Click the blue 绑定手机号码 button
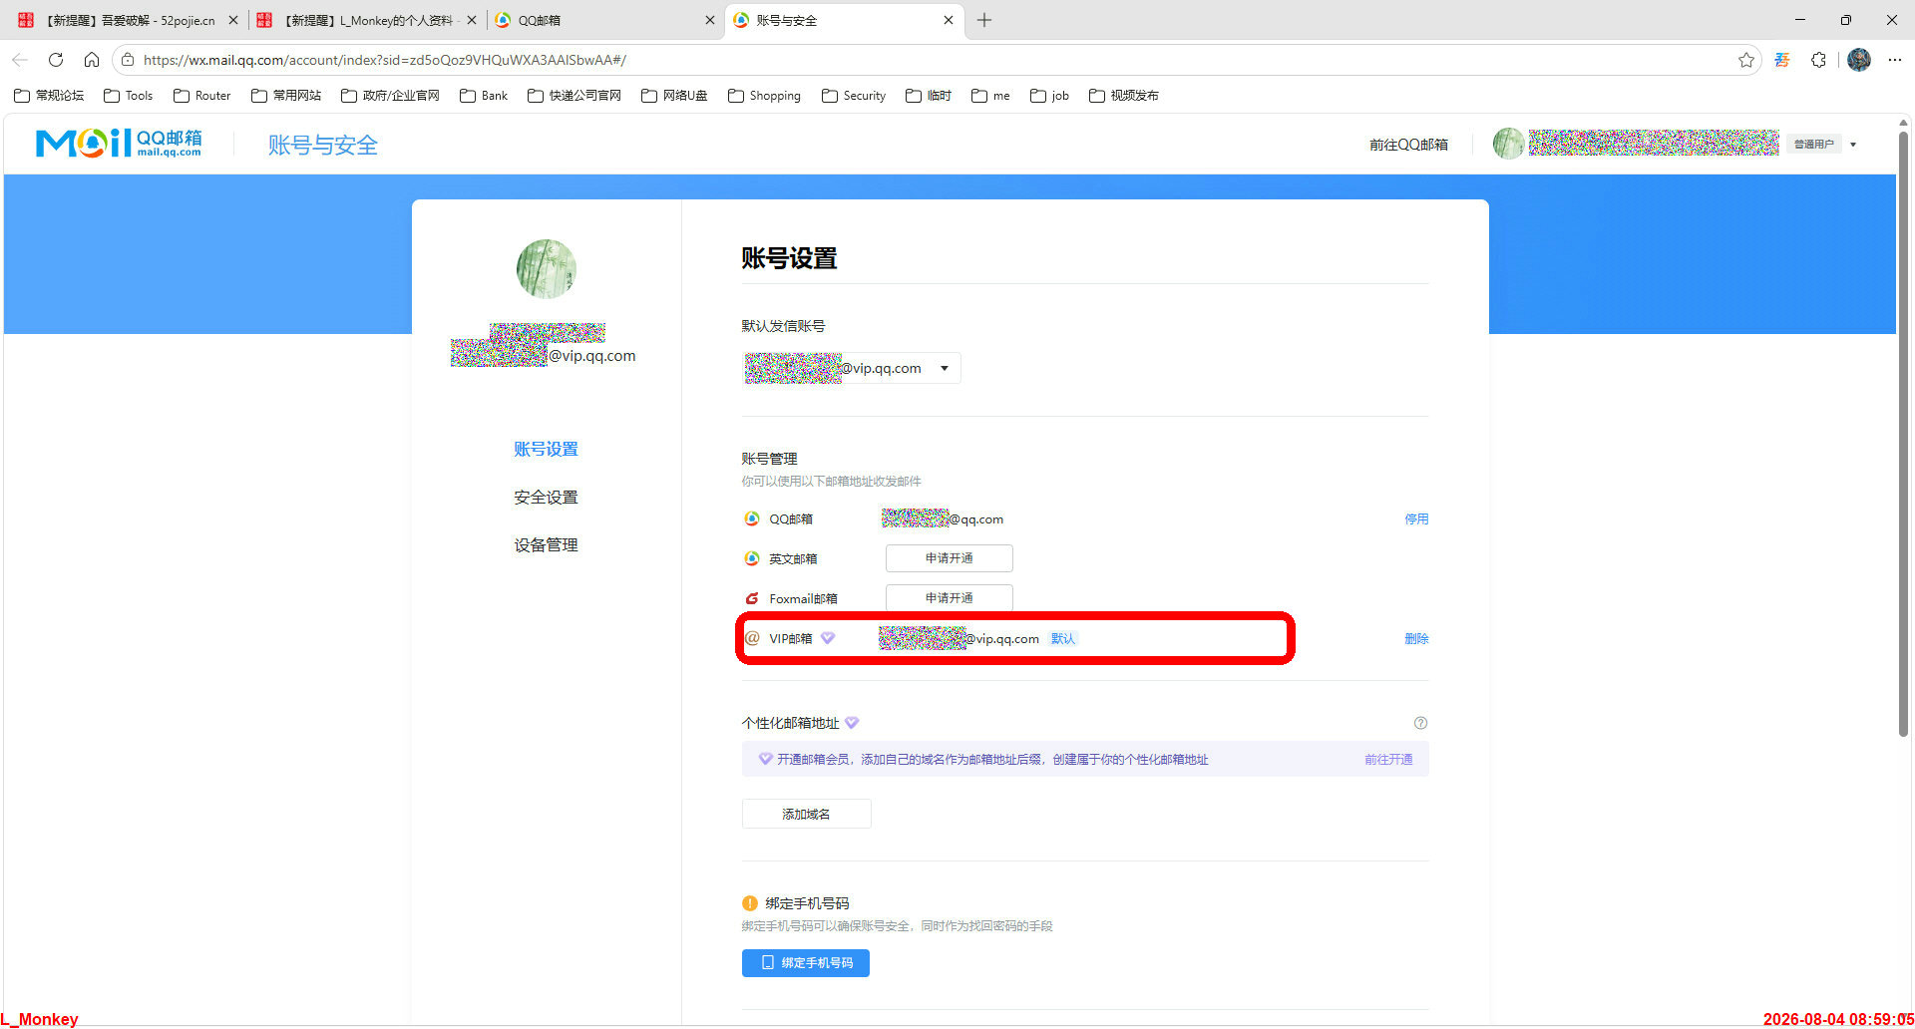Image resolution: width=1915 pixels, height=1029 pixels. coord(806,963)
